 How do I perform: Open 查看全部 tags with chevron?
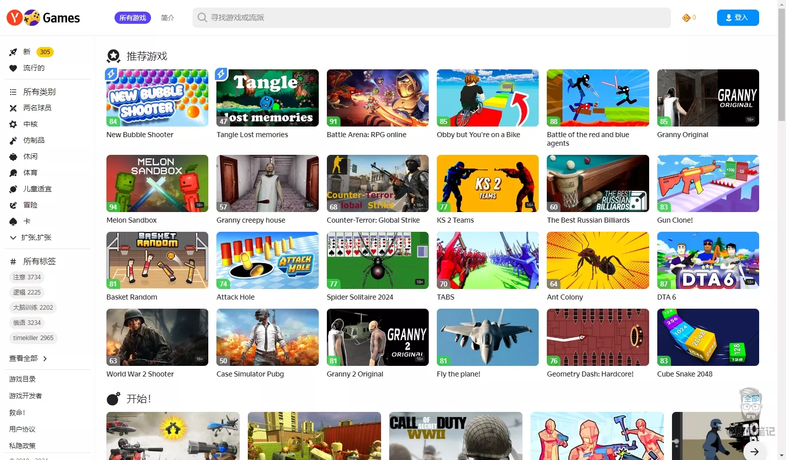point(28,358)
